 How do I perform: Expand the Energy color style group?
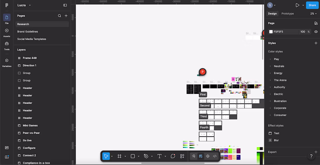point(270,73)
